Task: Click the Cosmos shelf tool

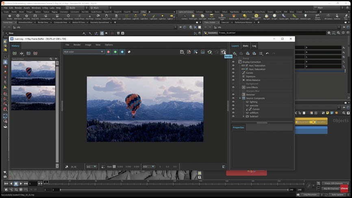Action: point(98,17)
